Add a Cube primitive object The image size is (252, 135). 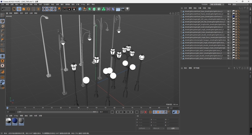80,9
